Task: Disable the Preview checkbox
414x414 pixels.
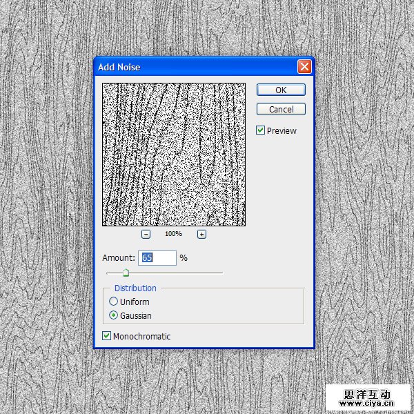Action: pos(261,130)
